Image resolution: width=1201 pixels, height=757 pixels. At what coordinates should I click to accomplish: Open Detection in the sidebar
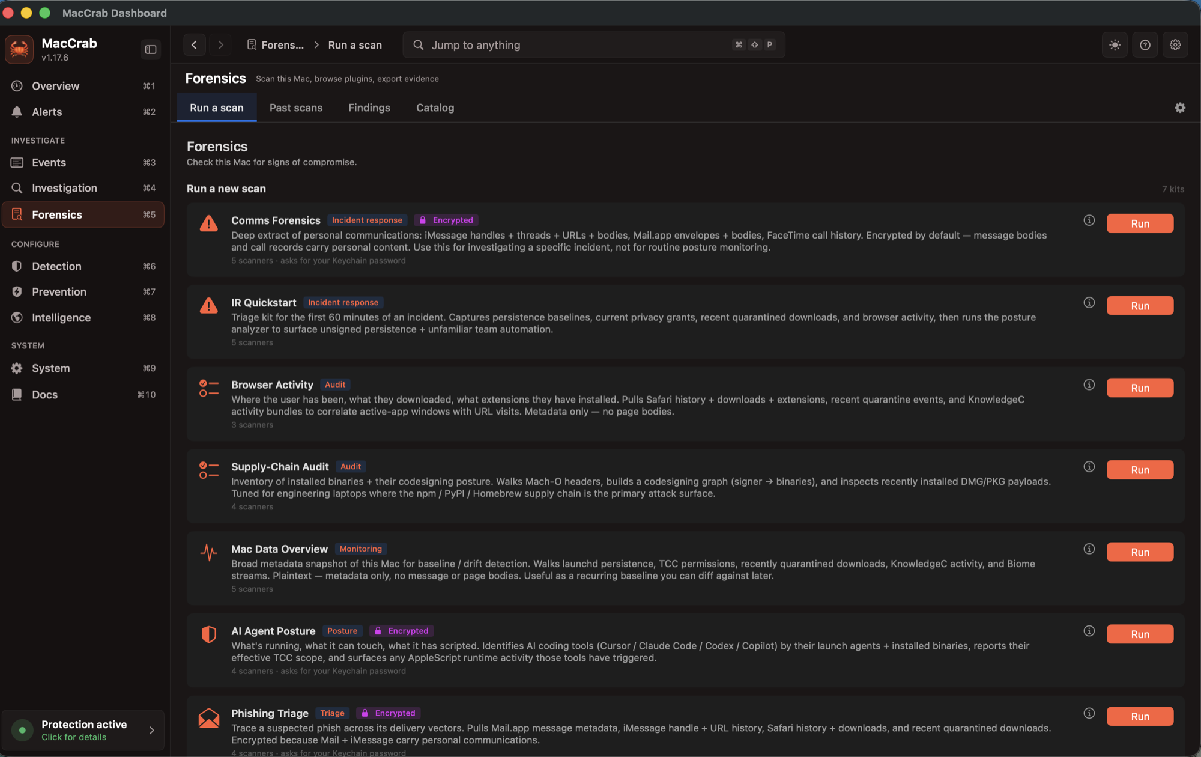83,266
